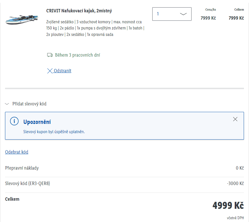Dismiss the Upozornění notification with the X
Image resolution: width=249 pixels, height=222 pixels.
[x=235, y=119]
